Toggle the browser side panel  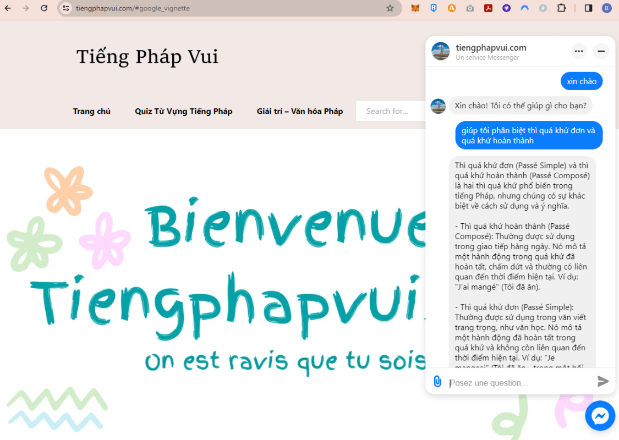(588, 8)
